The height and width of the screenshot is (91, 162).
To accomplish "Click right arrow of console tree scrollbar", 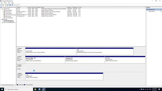I will point(15,85).
